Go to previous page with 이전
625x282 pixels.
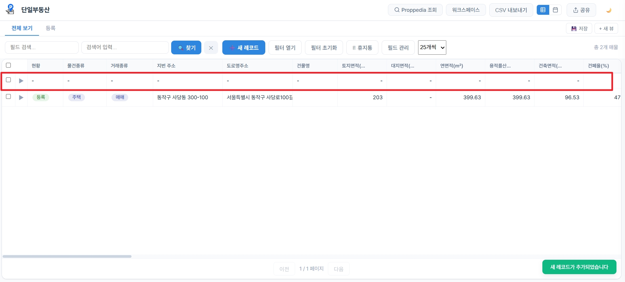tap(284, 269)
